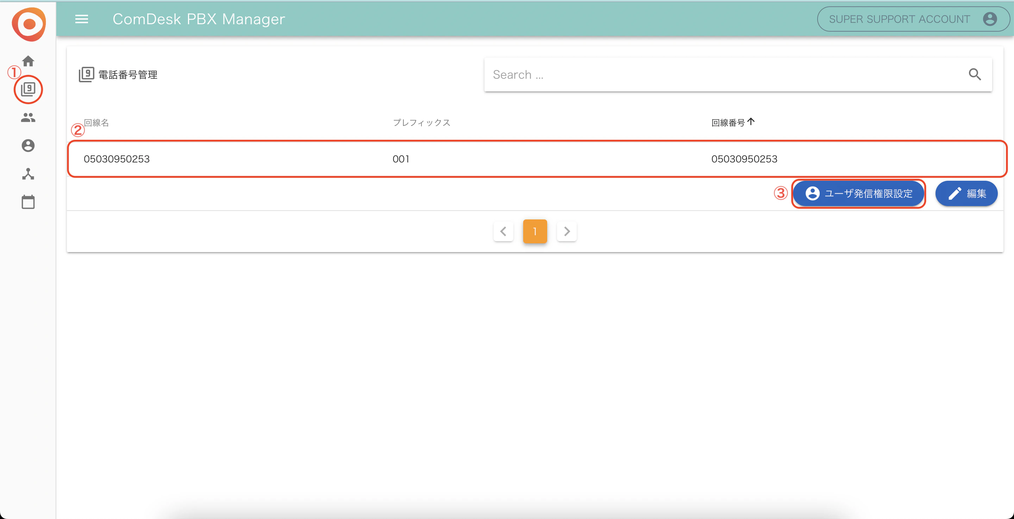
Task: Go to next page arrow
Action: 567,231
